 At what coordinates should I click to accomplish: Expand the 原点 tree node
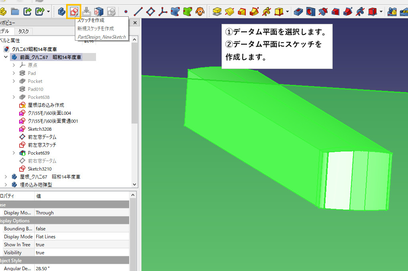(x=14, y=65)
